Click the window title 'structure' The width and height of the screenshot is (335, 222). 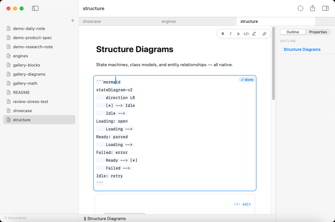coord(94,8)
